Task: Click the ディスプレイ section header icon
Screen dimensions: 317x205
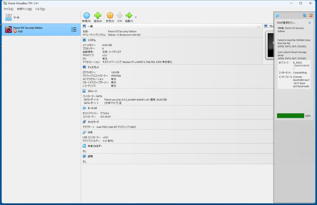Action: pos(84,67)
